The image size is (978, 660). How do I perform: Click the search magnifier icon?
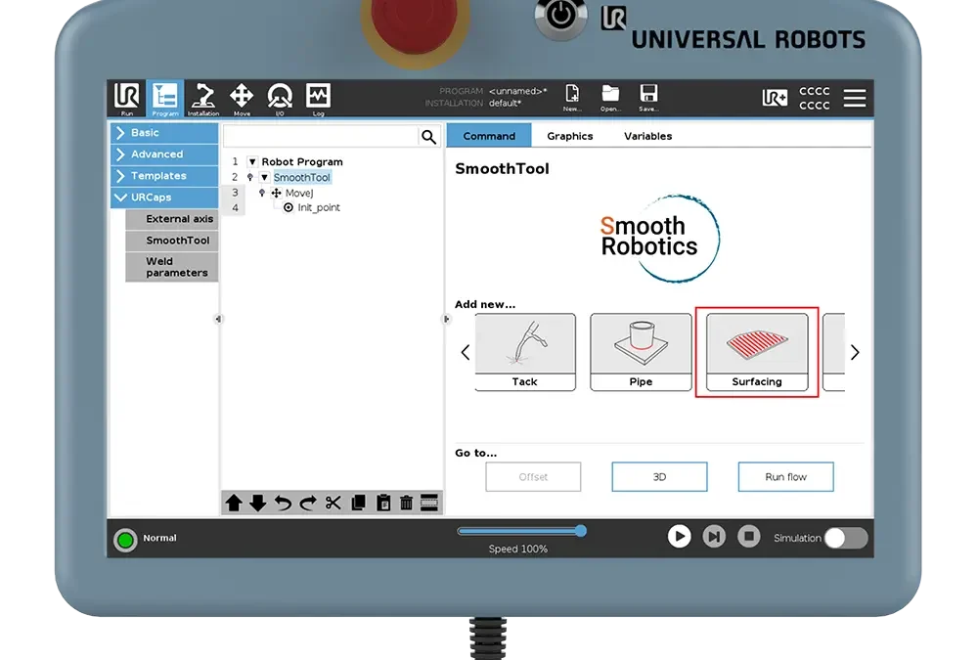coord(428,137)
